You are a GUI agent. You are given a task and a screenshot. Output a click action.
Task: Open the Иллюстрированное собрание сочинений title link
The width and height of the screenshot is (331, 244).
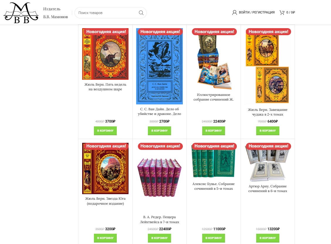(214, 97)
